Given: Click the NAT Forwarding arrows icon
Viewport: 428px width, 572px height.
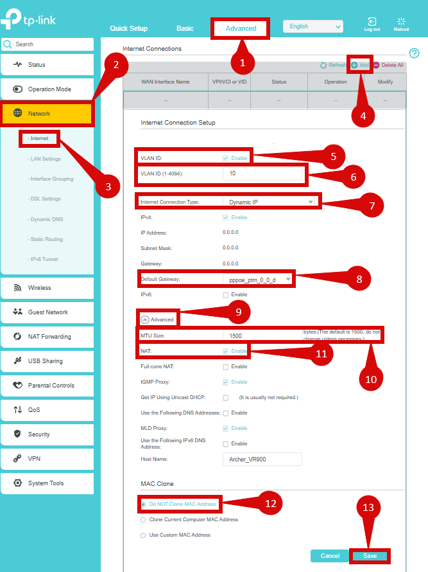Looking at the screenshot, I should pos(17,336).
